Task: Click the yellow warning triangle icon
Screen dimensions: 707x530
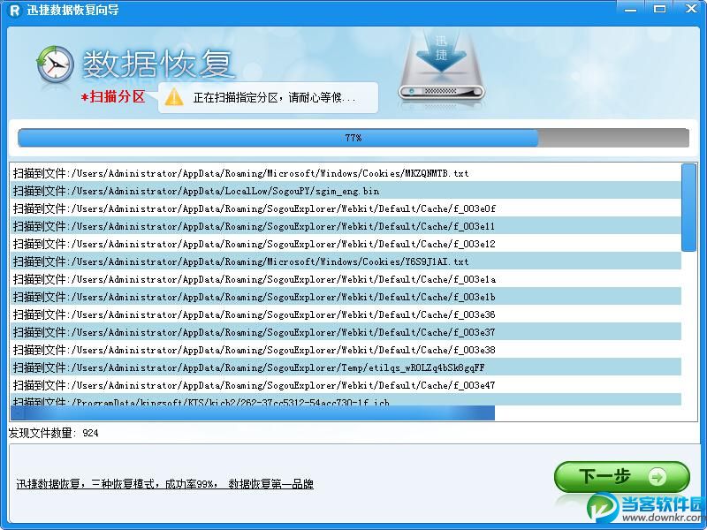Action: (173, 97)
